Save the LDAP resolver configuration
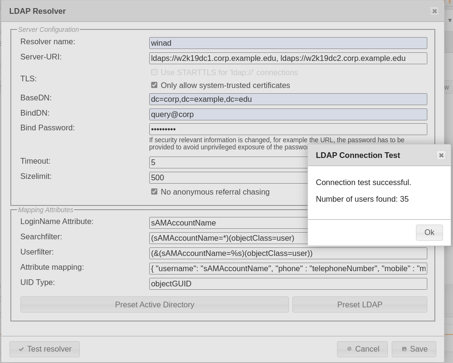453x363 pixels. [x=413, y=349]
